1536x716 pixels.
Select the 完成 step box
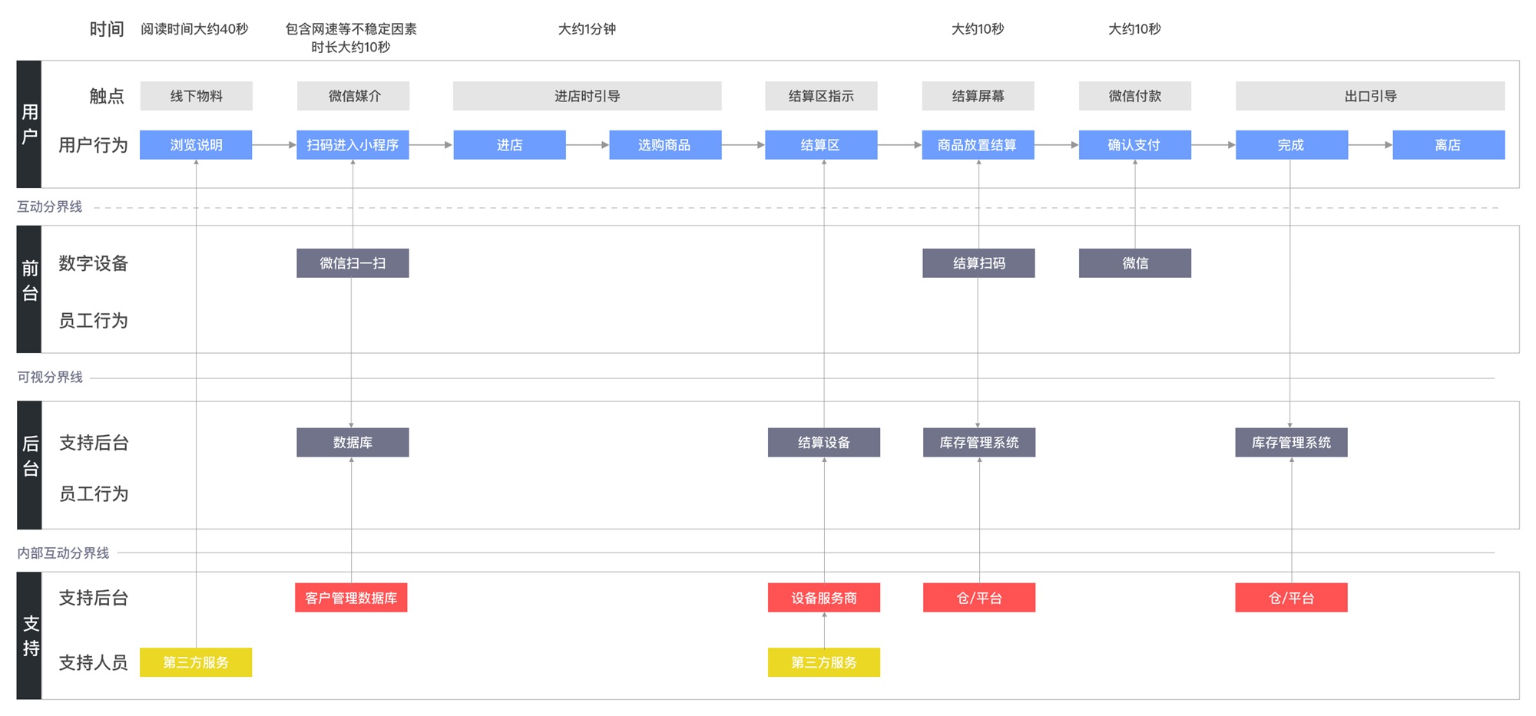click(1291, 145)
